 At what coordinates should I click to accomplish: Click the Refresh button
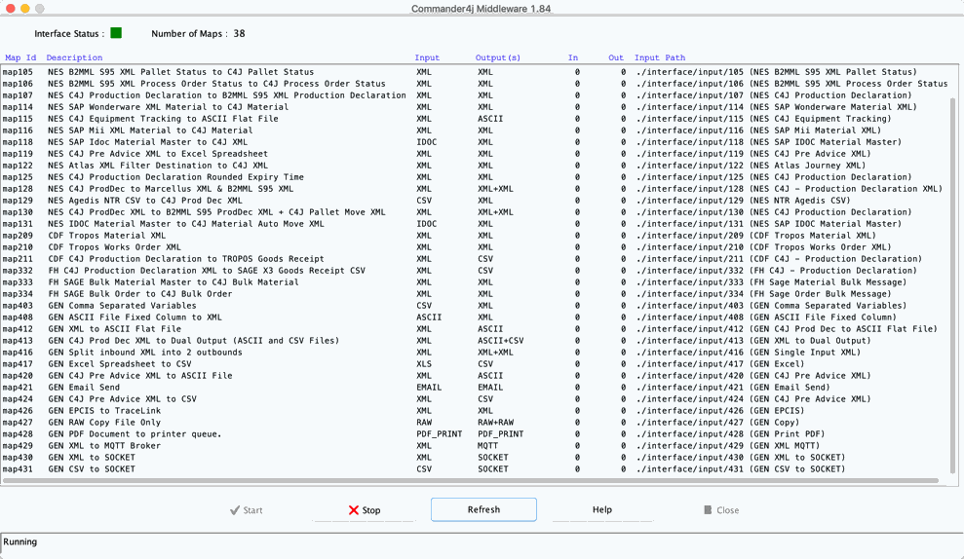[x=483, y=509]
